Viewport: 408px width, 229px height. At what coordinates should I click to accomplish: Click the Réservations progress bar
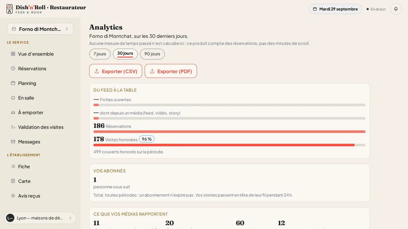coord(229,132)
